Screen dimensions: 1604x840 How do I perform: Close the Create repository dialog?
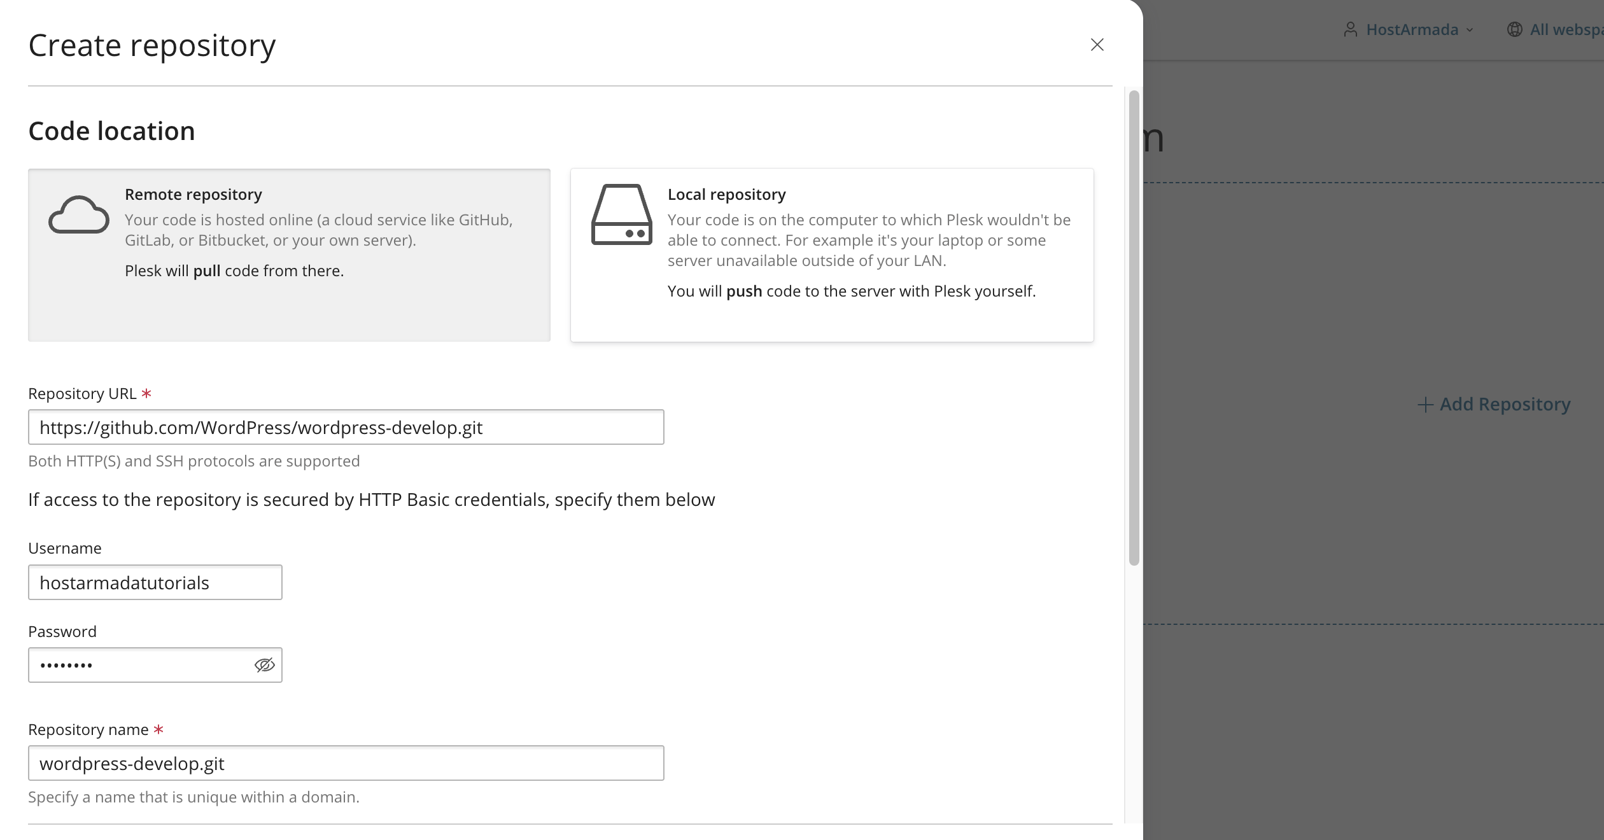(1097, 45)
